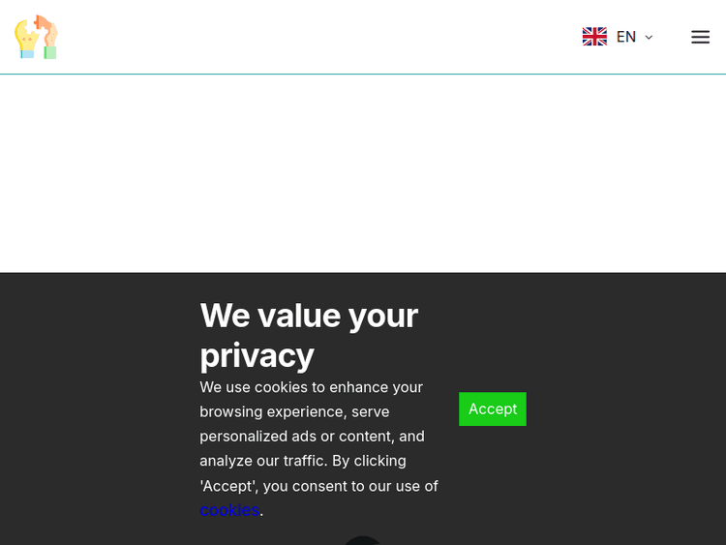This screenshot has width=726, height=545.
Task: Click the 'personalized ads or content' text line
Action: point(312,437)
